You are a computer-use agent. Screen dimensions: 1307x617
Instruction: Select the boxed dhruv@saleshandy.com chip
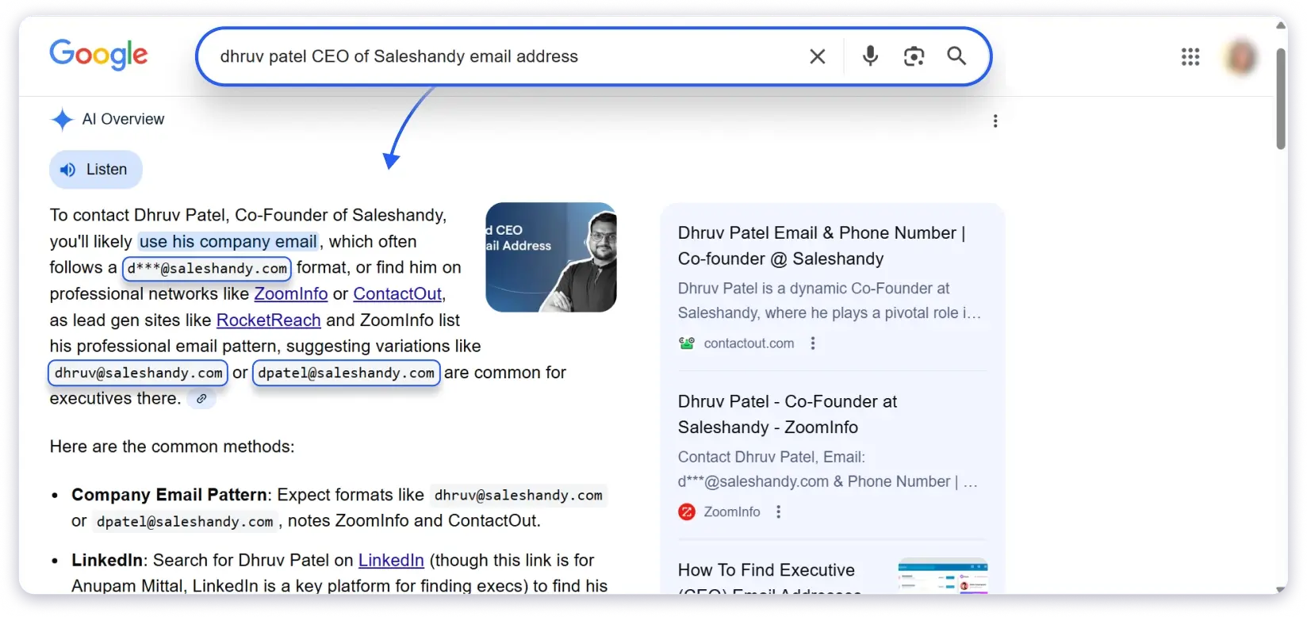[x=138, y=373]
